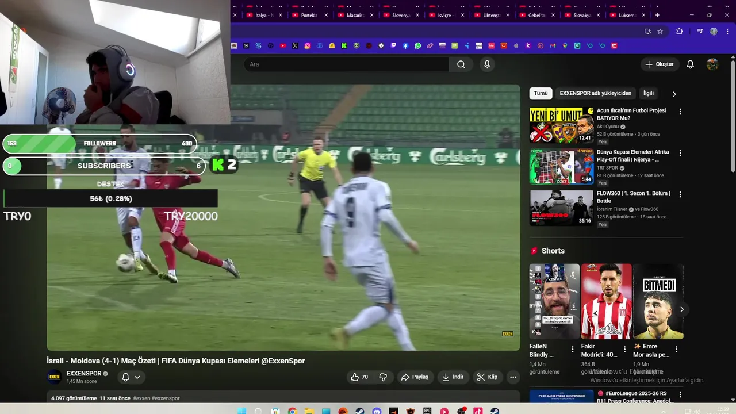Image resolution: width=736 pixels, height=414 pixels.
Task: Switch to the Portekiz browser tab
Action: click(309, 15)
